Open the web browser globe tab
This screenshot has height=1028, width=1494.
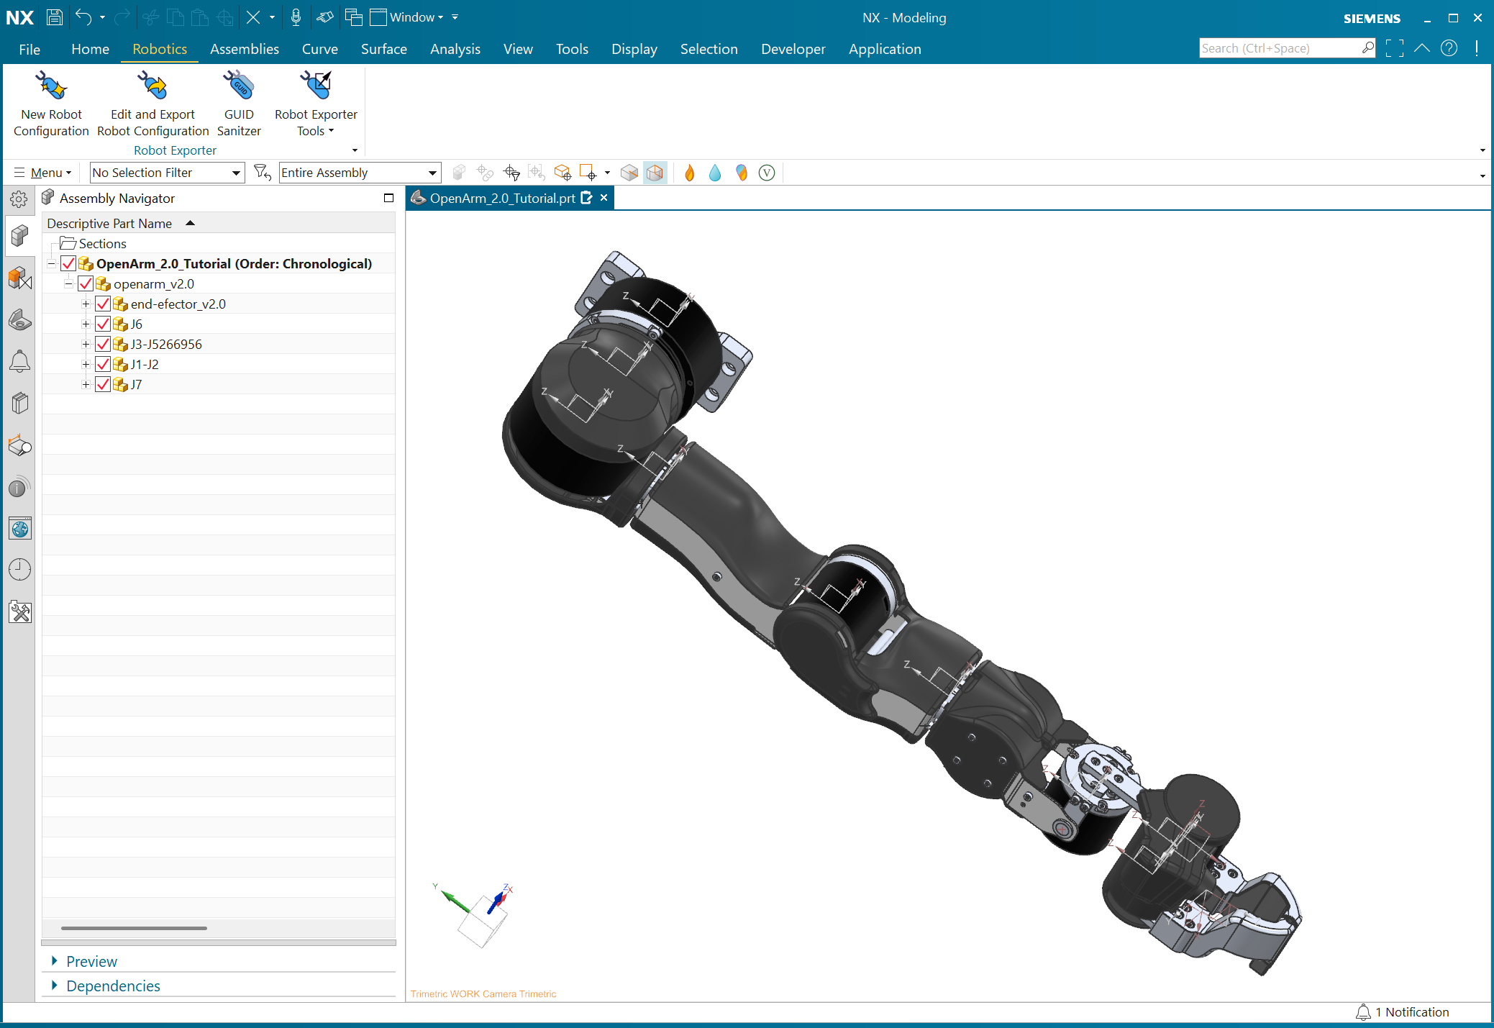tap(20, 529)
